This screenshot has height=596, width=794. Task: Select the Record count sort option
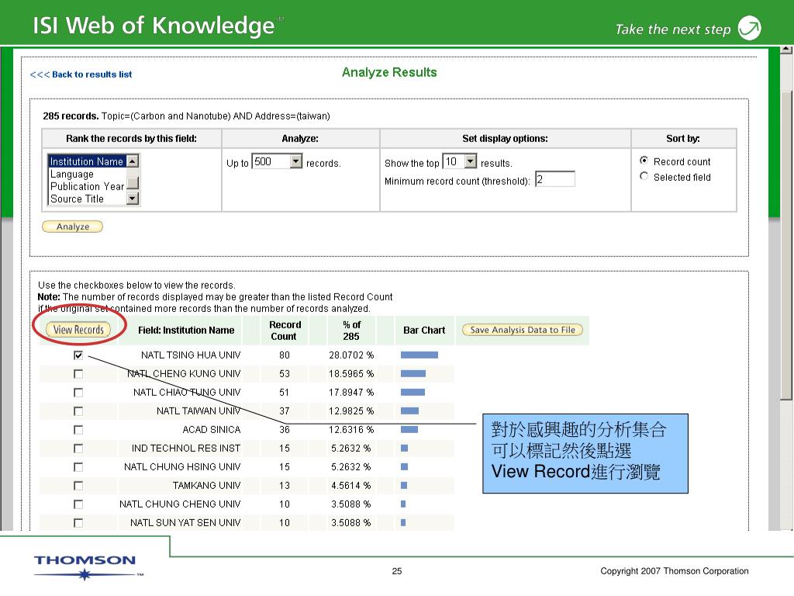(x=644, y=161)
